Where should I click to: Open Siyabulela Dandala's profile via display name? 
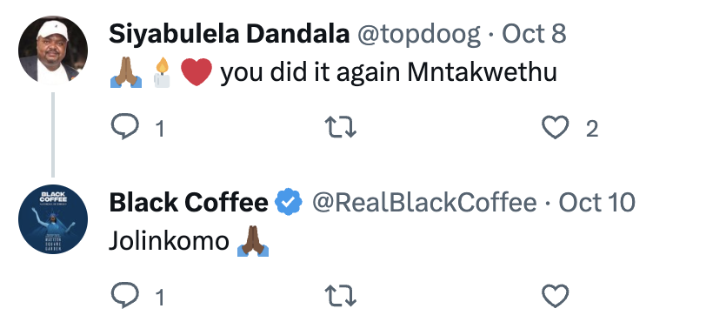tap(230, 34)
